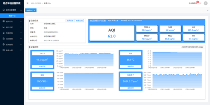Click the 查看监控 button
The image size is (210, 105).
80,20
